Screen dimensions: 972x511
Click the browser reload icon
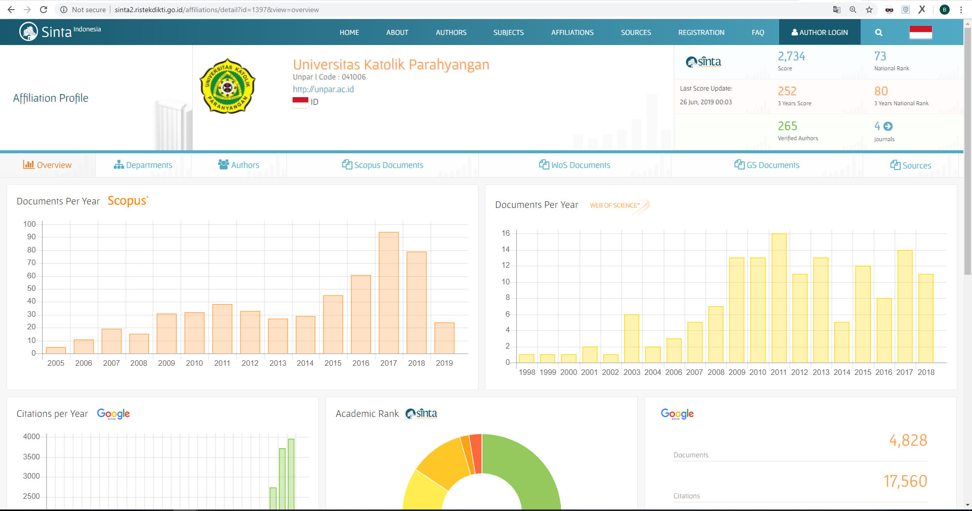point(44,10)
